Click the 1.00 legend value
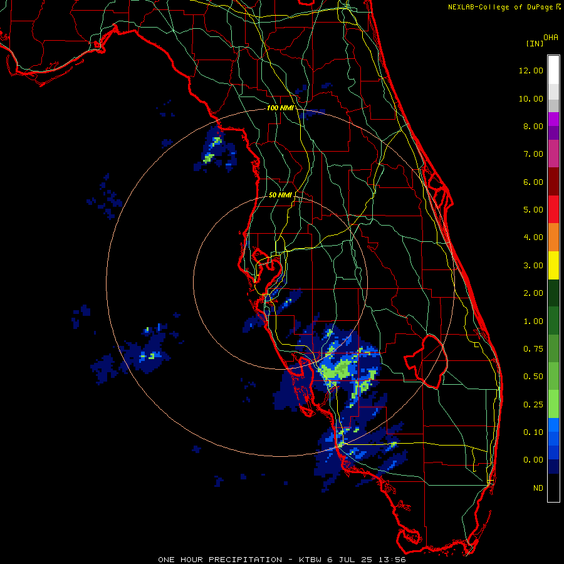564x564 pixels. click(x=533, y=321)
